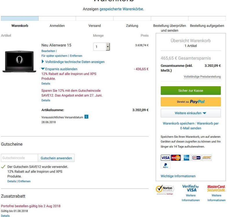Go to the Versand checkout step
228x217 pixels.
click(95, 26)
